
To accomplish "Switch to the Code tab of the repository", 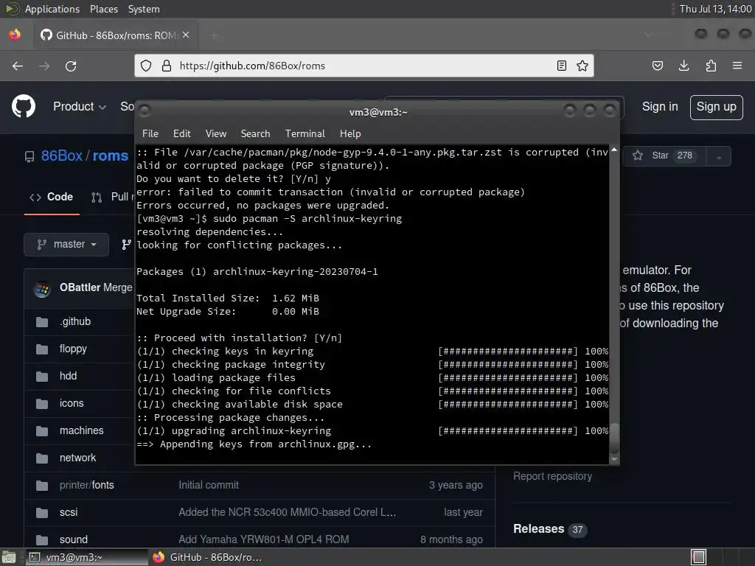I will click(52, 197).
